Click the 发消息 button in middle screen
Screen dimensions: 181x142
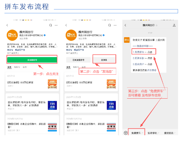coord(104,60)
